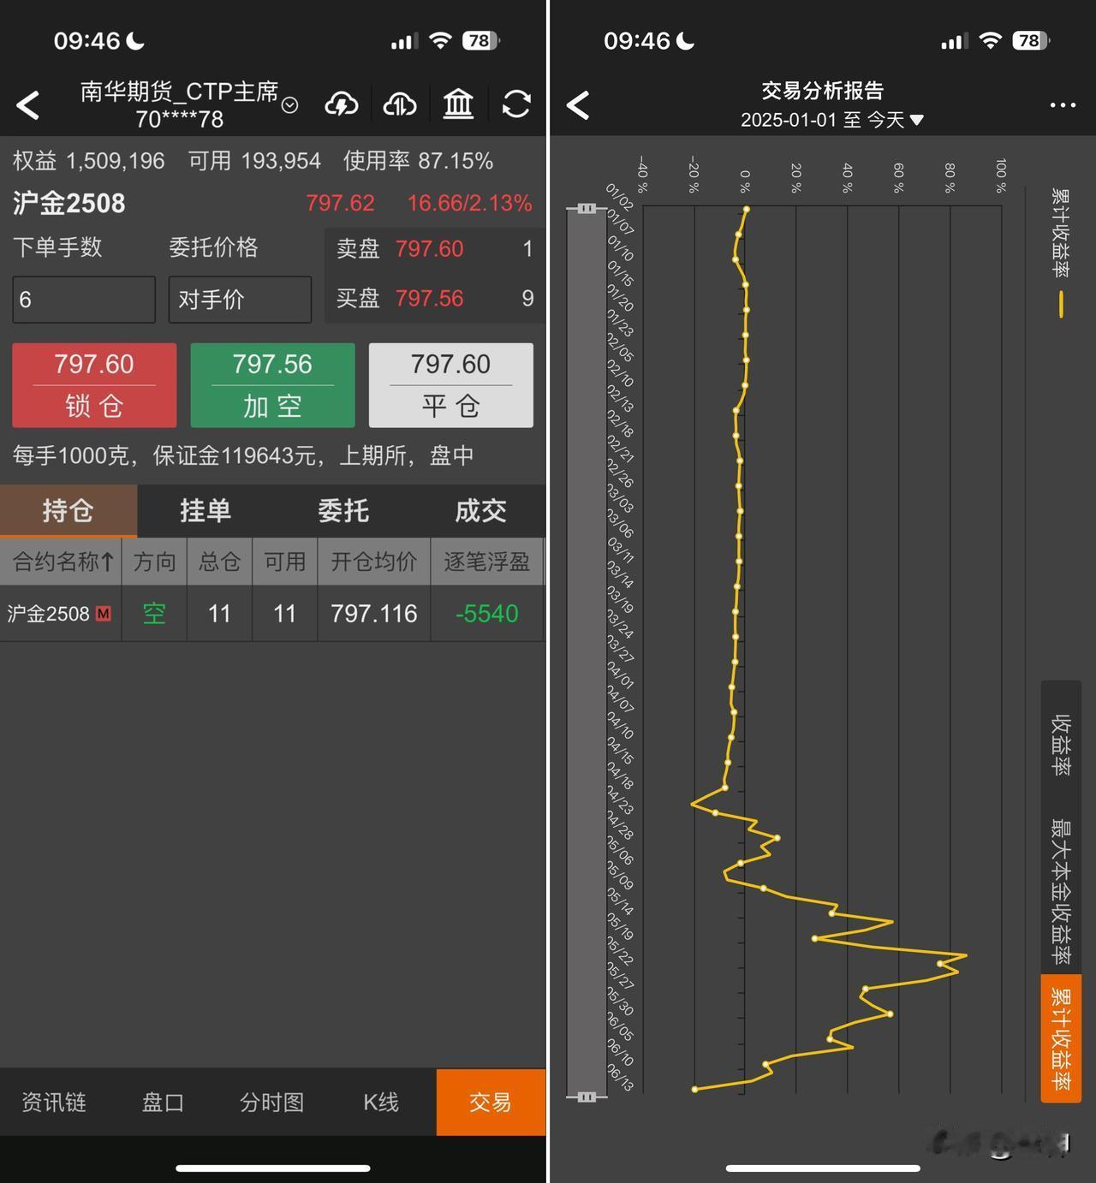Select the 最大本金收益率 chart mode
Image resolution: width=1096 pixels, height=1183 pixels.
[x=1061, y=892]
